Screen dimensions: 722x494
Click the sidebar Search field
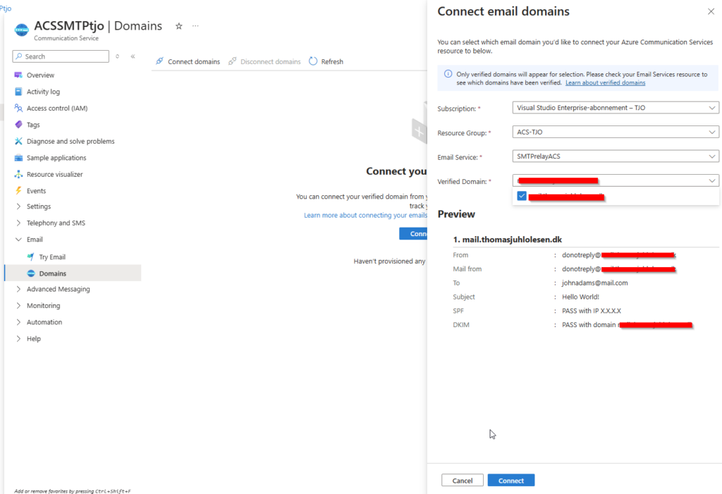(61, 56)
